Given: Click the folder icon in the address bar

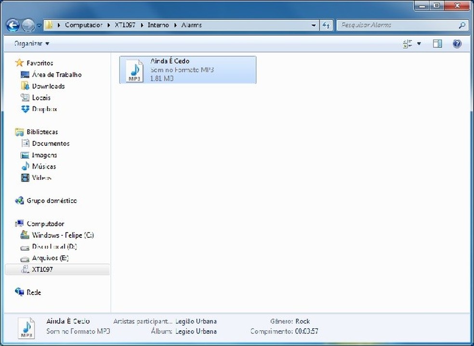Looking at the screenshot, I should click(48, 25).
